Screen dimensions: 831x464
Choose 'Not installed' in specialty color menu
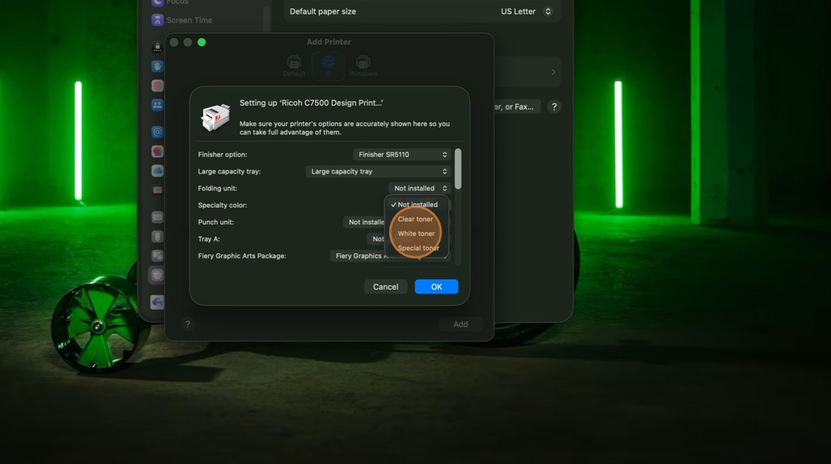coord(416,205)
